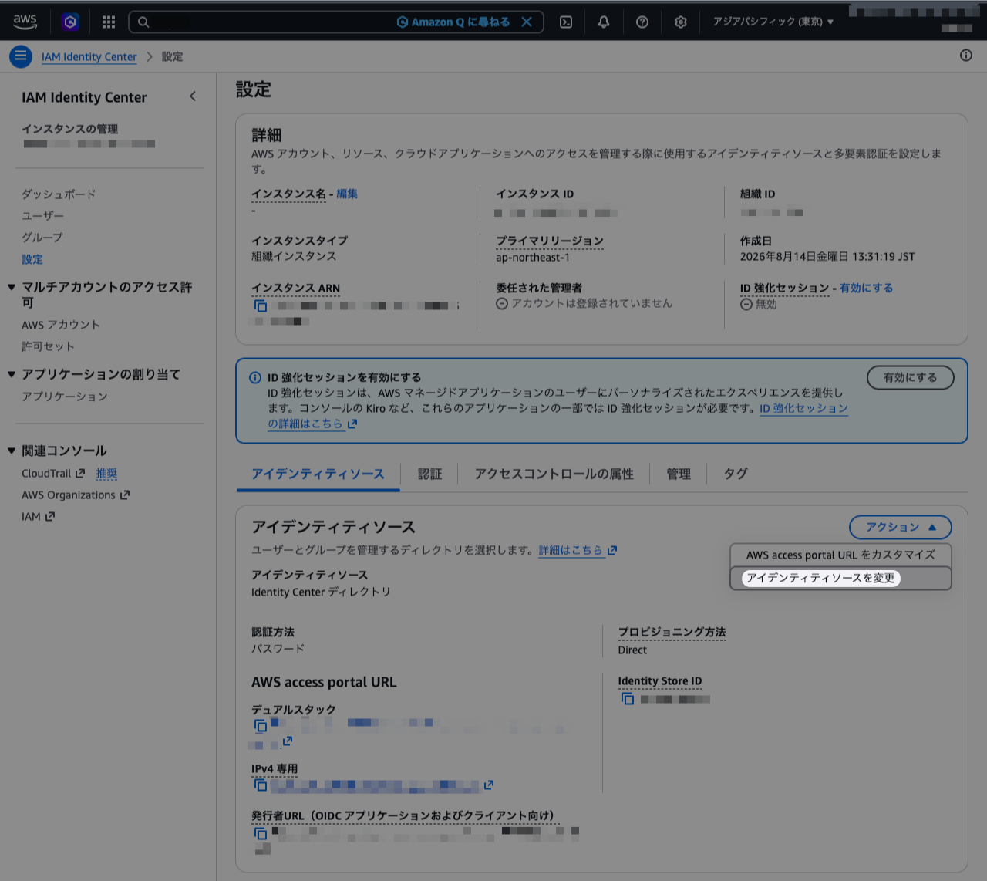This screenshot has height=881, width=987.
Task: Switch to the 管理 tab
Action: [679, 474]
